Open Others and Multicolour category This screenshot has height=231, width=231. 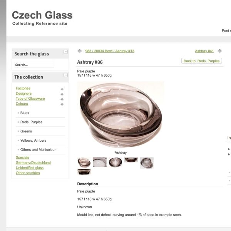click(38, 150)
